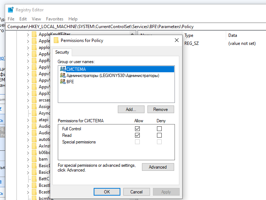Image resolution: width=266 pixels, height=200 pixels.
Task: Click Special permissions Allow checkbox
Action: pyautogui.click(x=137, y=142)
